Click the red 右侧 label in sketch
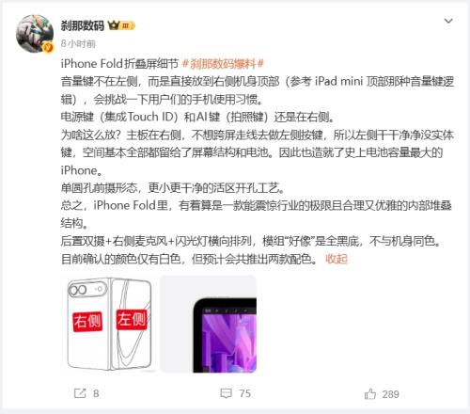 87,322
